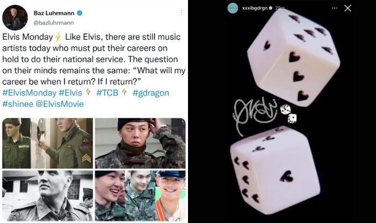Follow the #ElvisMonday hashtag
376x223 pixels.
[29, 93]
